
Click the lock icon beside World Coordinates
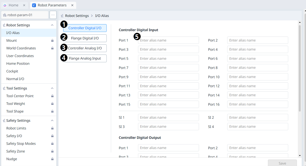click(52, 48)
